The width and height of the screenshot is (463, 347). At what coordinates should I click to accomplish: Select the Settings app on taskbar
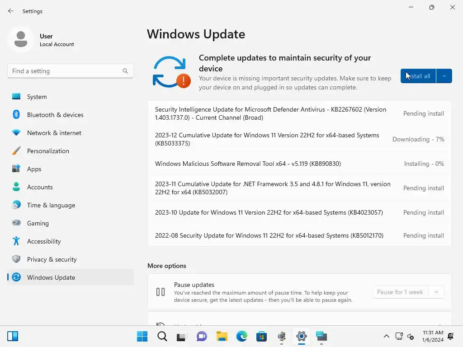pos(302,336)
